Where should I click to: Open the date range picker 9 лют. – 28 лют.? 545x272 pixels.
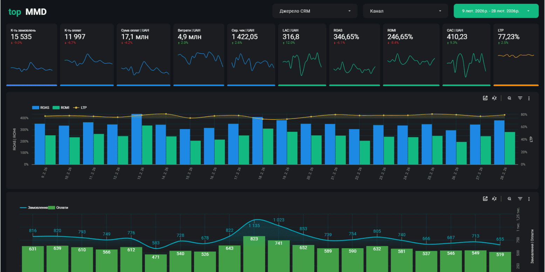(496, 11)
